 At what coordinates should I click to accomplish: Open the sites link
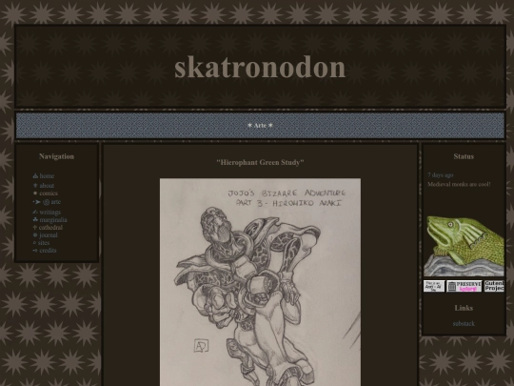[x=44, y=243]
